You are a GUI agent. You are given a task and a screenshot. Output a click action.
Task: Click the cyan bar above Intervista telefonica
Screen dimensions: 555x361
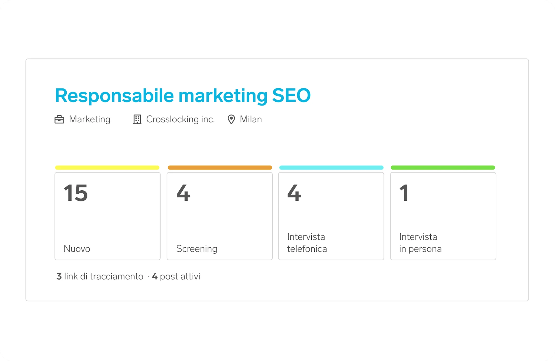pos(331,168)
